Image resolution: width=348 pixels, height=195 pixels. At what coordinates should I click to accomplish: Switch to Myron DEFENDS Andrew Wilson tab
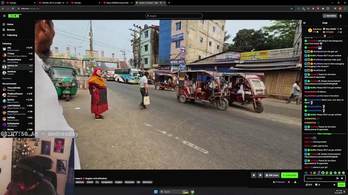tap(118, 3)
